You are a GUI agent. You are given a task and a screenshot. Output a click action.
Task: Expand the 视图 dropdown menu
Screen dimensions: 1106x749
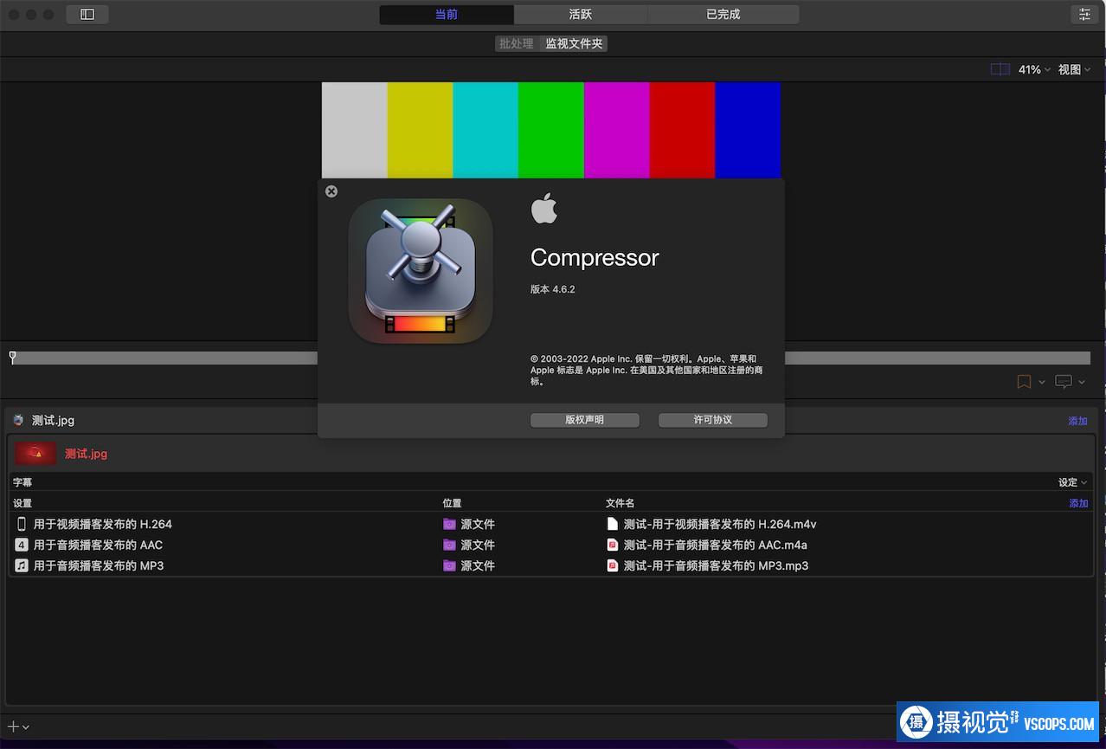(1074, 69)
